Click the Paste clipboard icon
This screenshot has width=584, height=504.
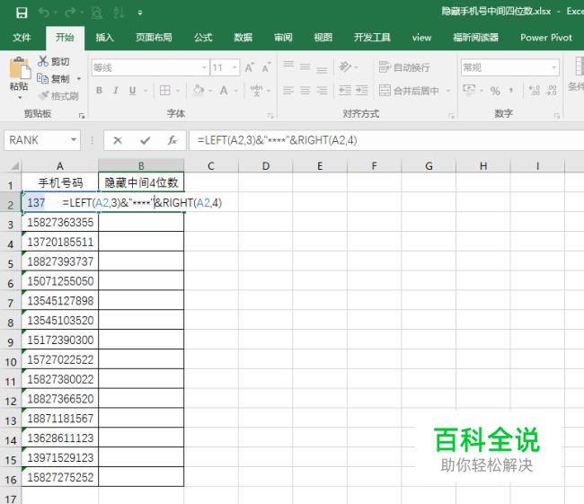pyautogui.click(x=20, y=69)
